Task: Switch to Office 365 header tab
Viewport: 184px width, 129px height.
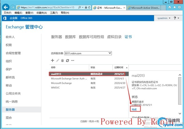Action: [26, 18]
